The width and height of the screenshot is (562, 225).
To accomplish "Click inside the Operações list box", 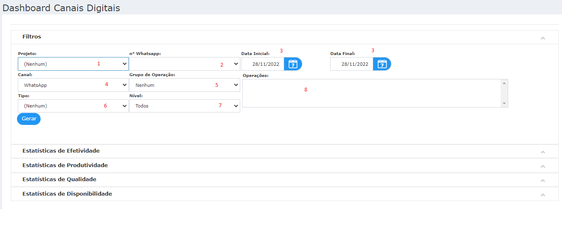I will pos(371,93).
